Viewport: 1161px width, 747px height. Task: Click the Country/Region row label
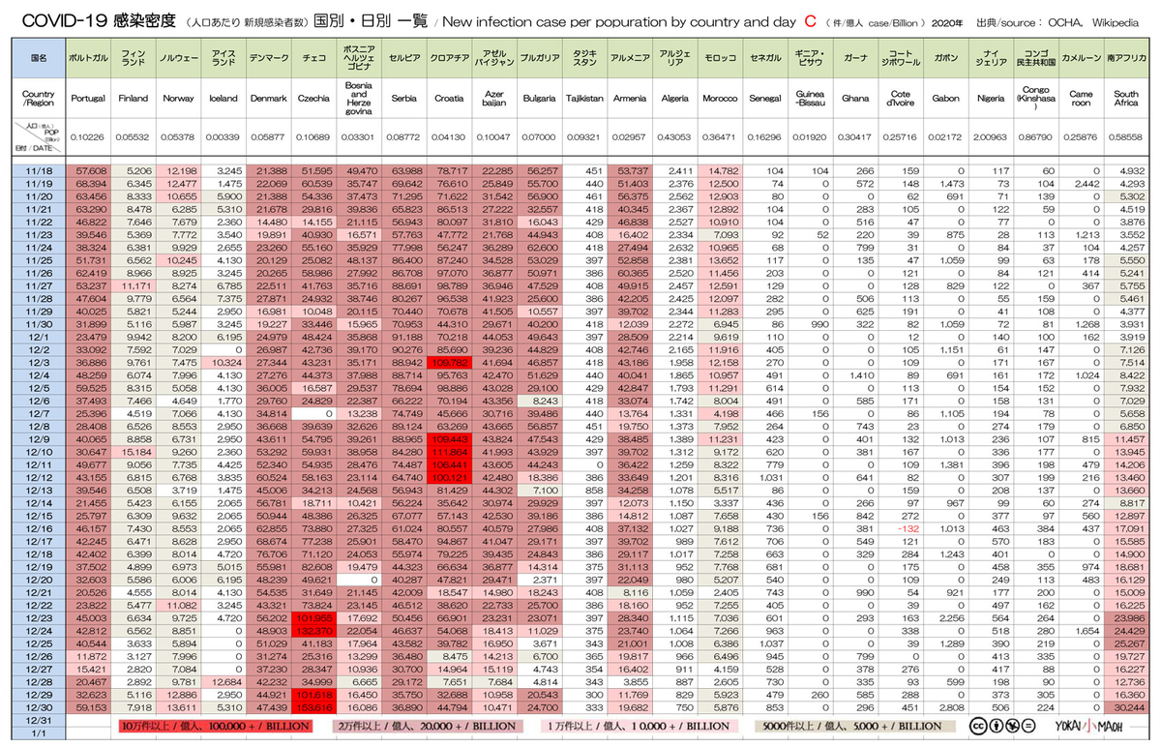click(x=38, y=99)
